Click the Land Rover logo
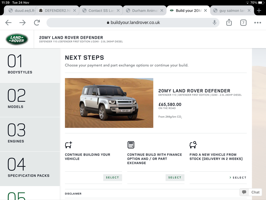Viewport: 266px width, 200px height. [17, 39]
